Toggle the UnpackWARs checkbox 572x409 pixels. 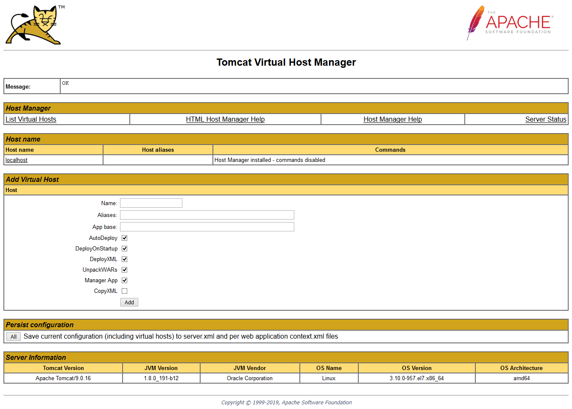pyautogui.click(x=124, y=270)
